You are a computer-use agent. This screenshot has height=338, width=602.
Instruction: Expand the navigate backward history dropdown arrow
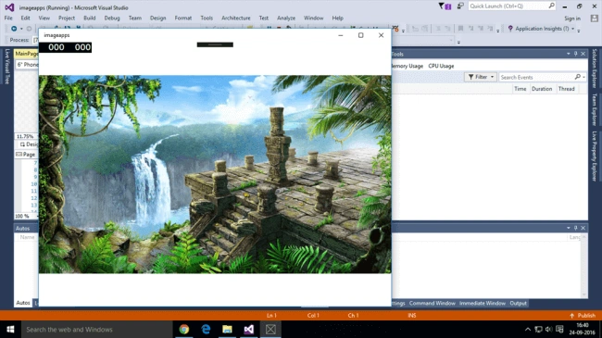click(21, 29)
